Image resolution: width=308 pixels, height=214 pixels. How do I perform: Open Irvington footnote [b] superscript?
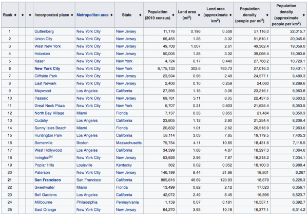(x=51, y=157)
